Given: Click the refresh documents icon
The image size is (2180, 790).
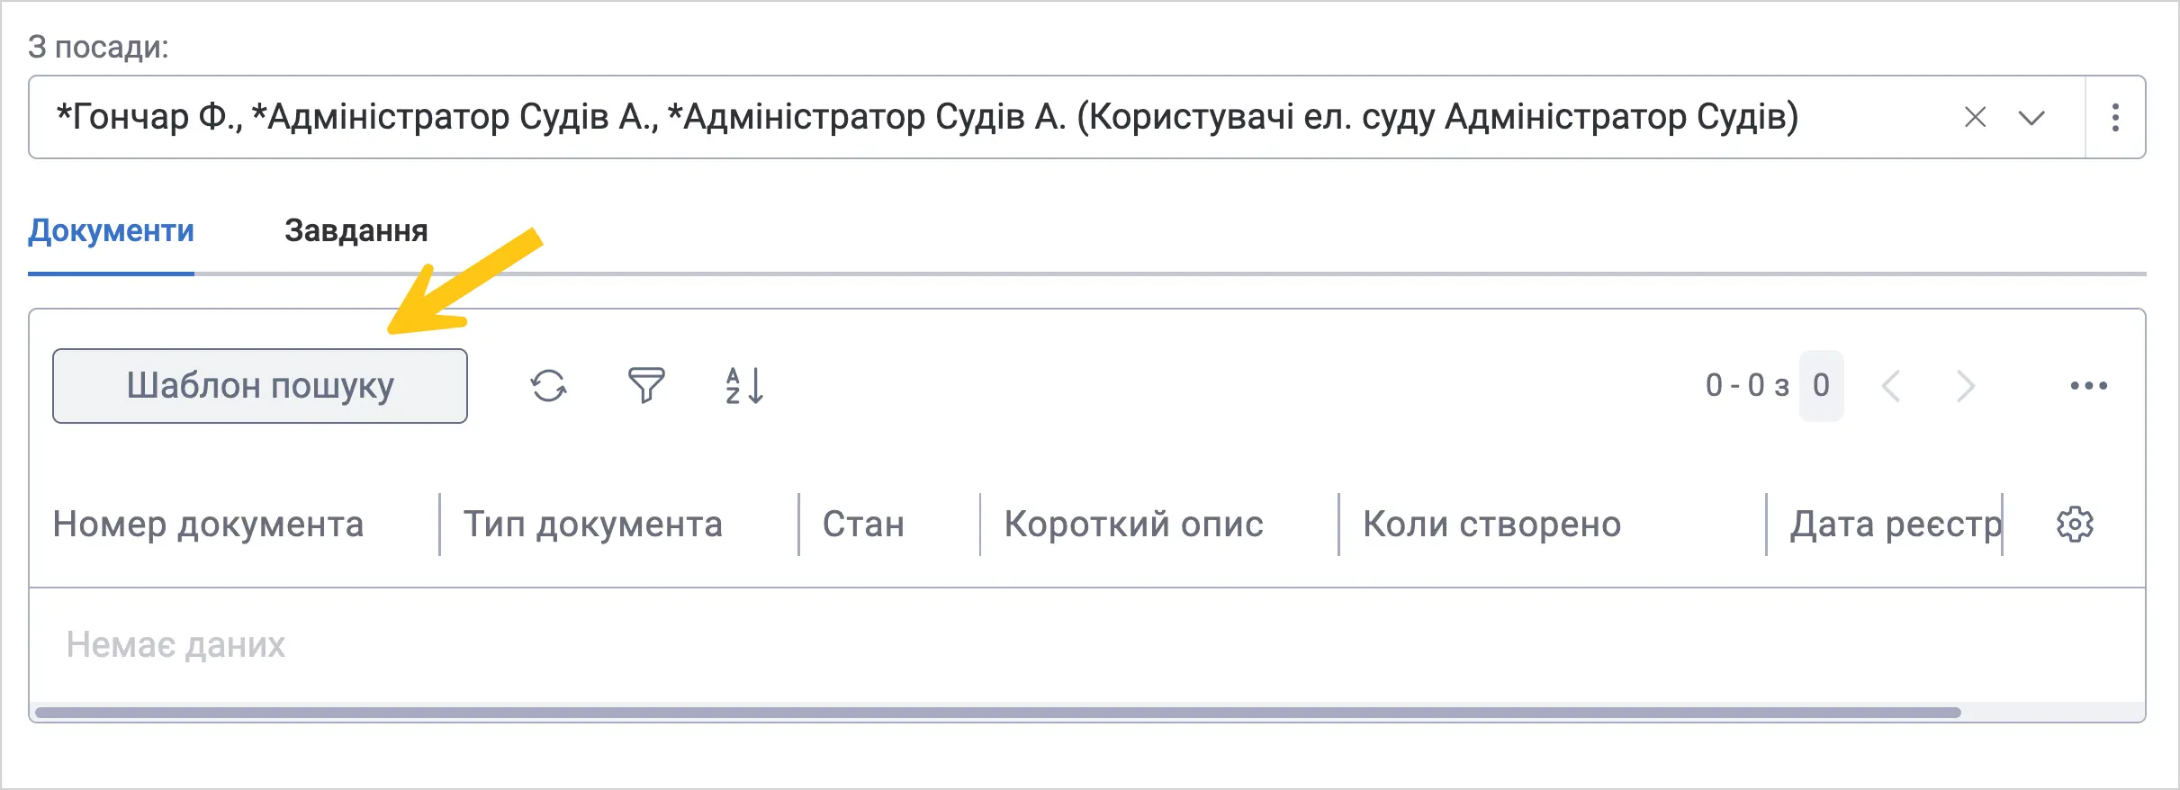Looking at the screenshot, I should tap(548, 386).
